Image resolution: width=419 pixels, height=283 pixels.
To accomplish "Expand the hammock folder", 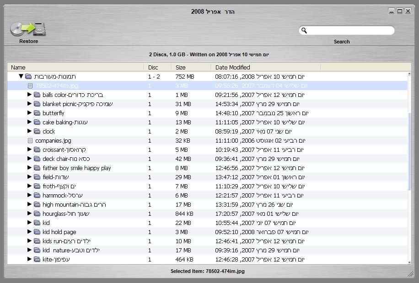I will pos(29,195).
